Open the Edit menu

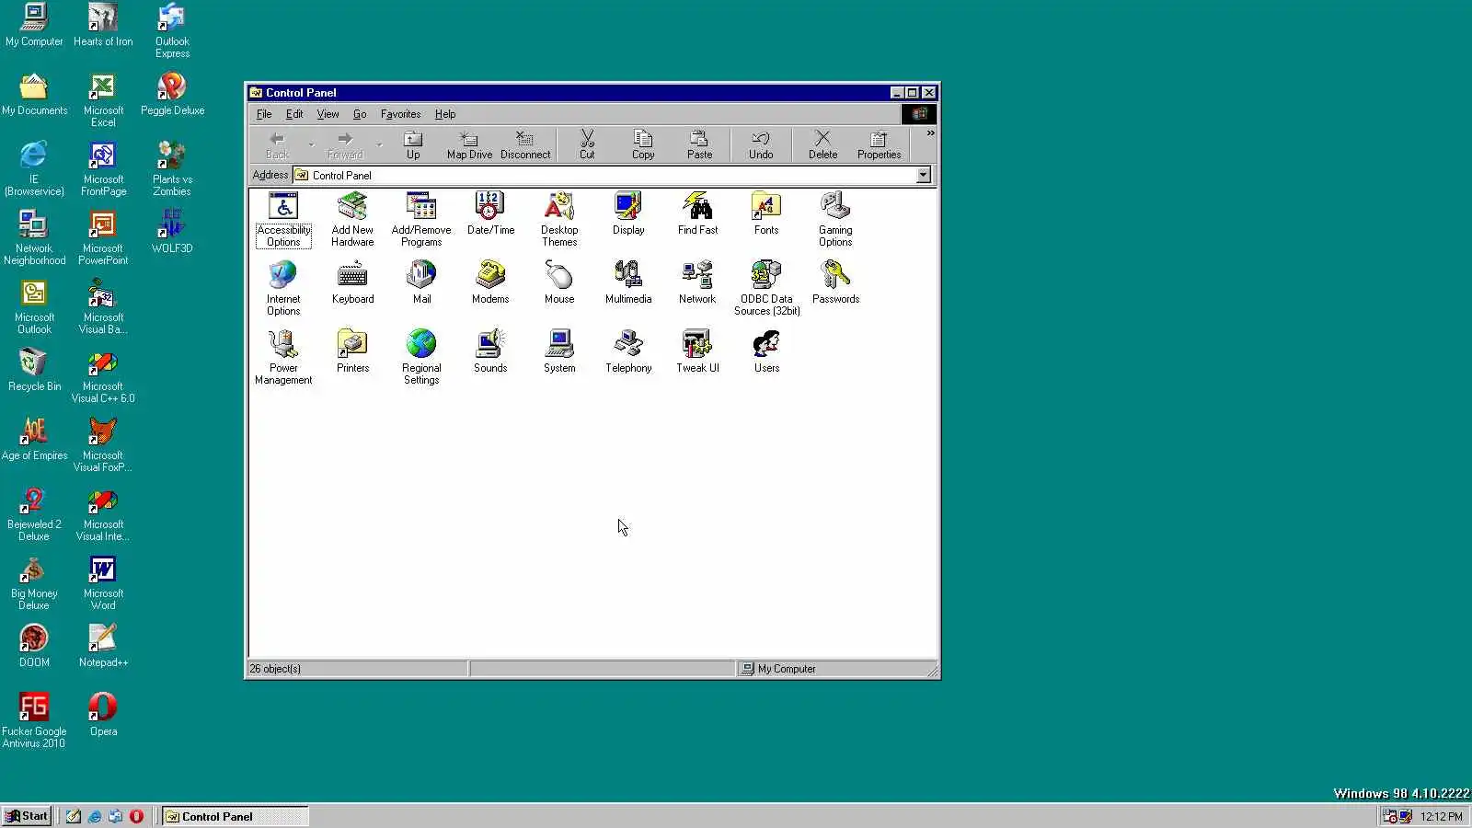[x=294, y=114]
